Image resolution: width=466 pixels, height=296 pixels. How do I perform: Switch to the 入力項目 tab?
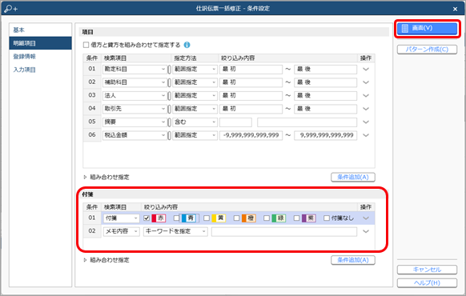tap(40, 70)
